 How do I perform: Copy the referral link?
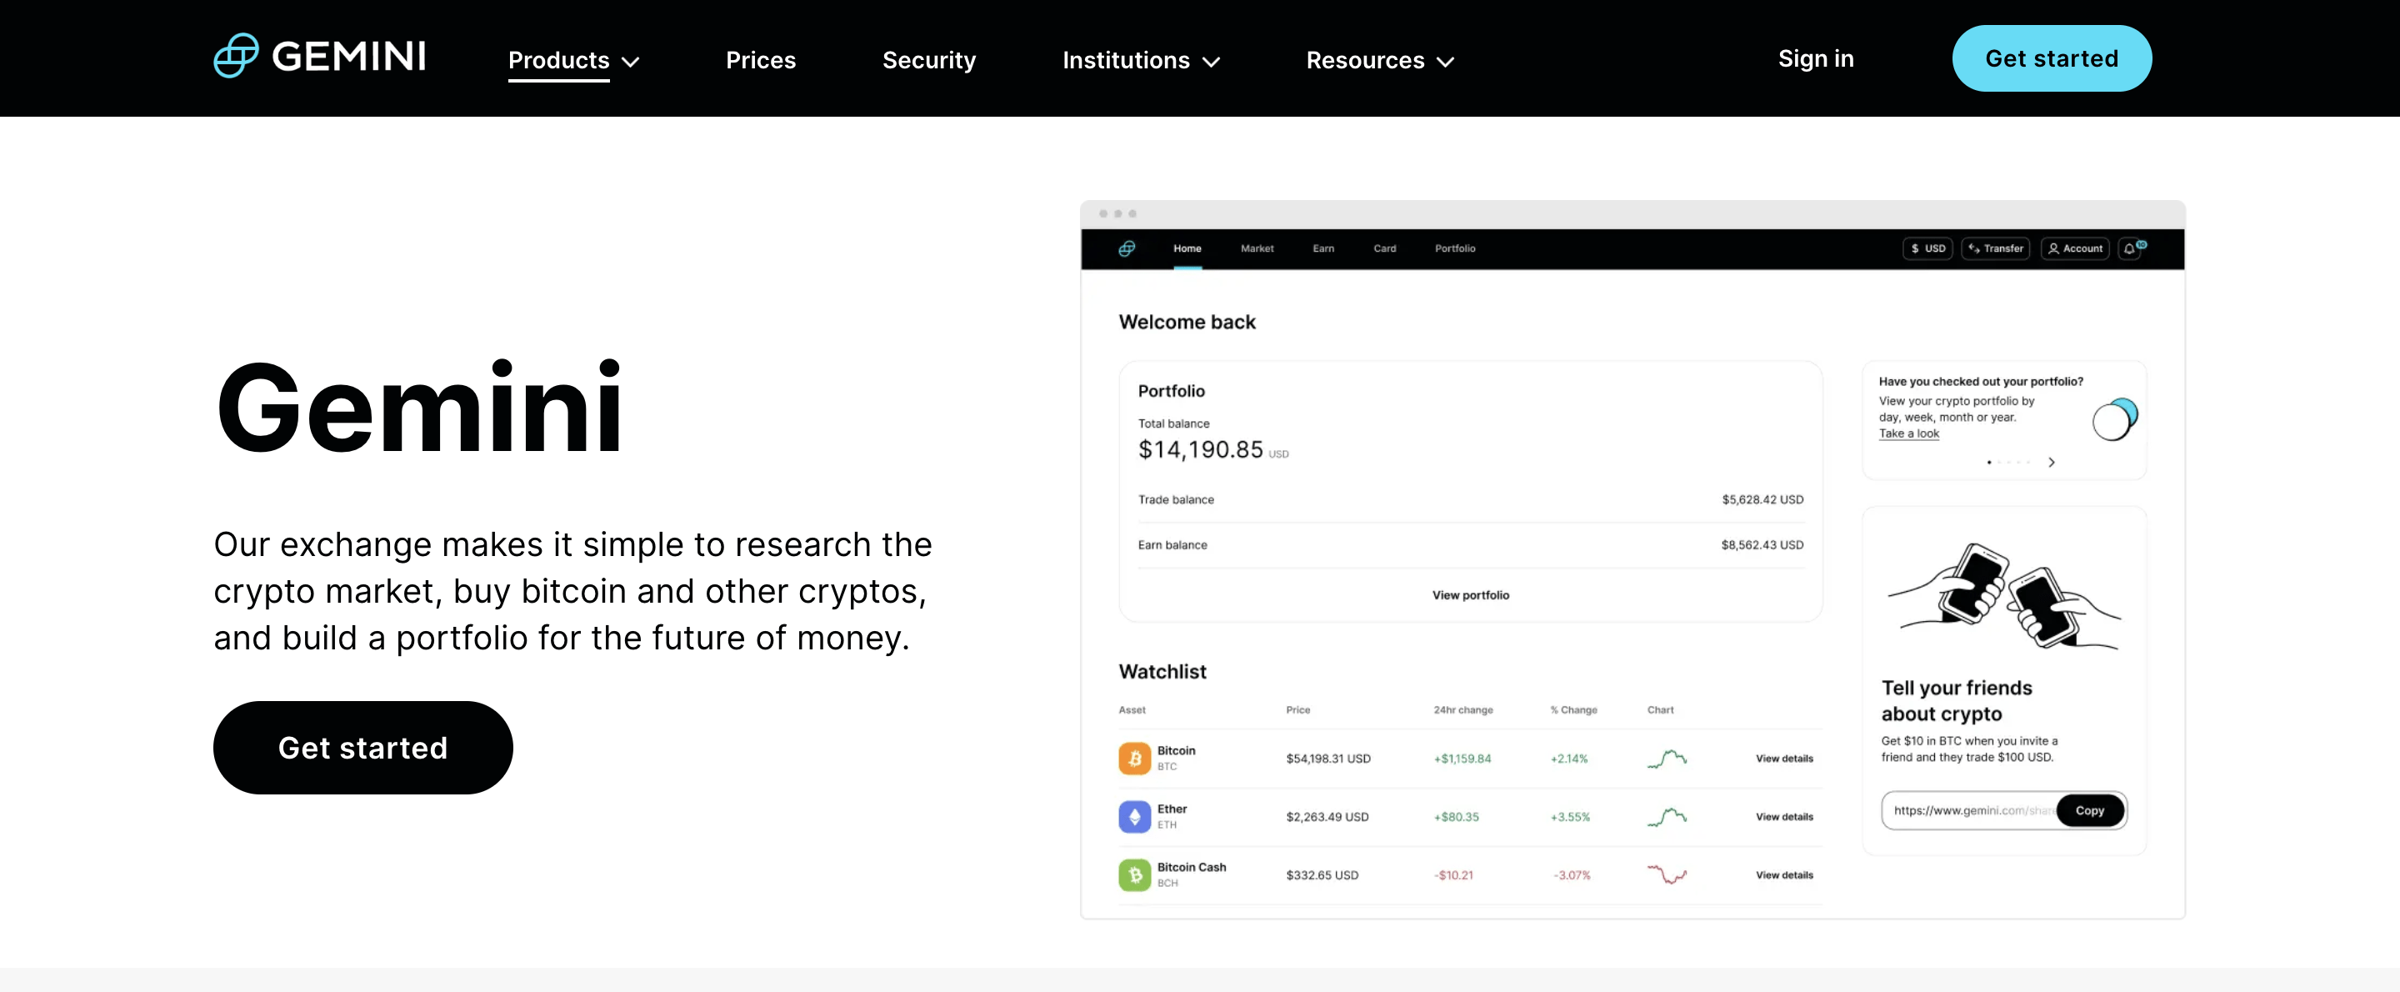click(2090, 810)
